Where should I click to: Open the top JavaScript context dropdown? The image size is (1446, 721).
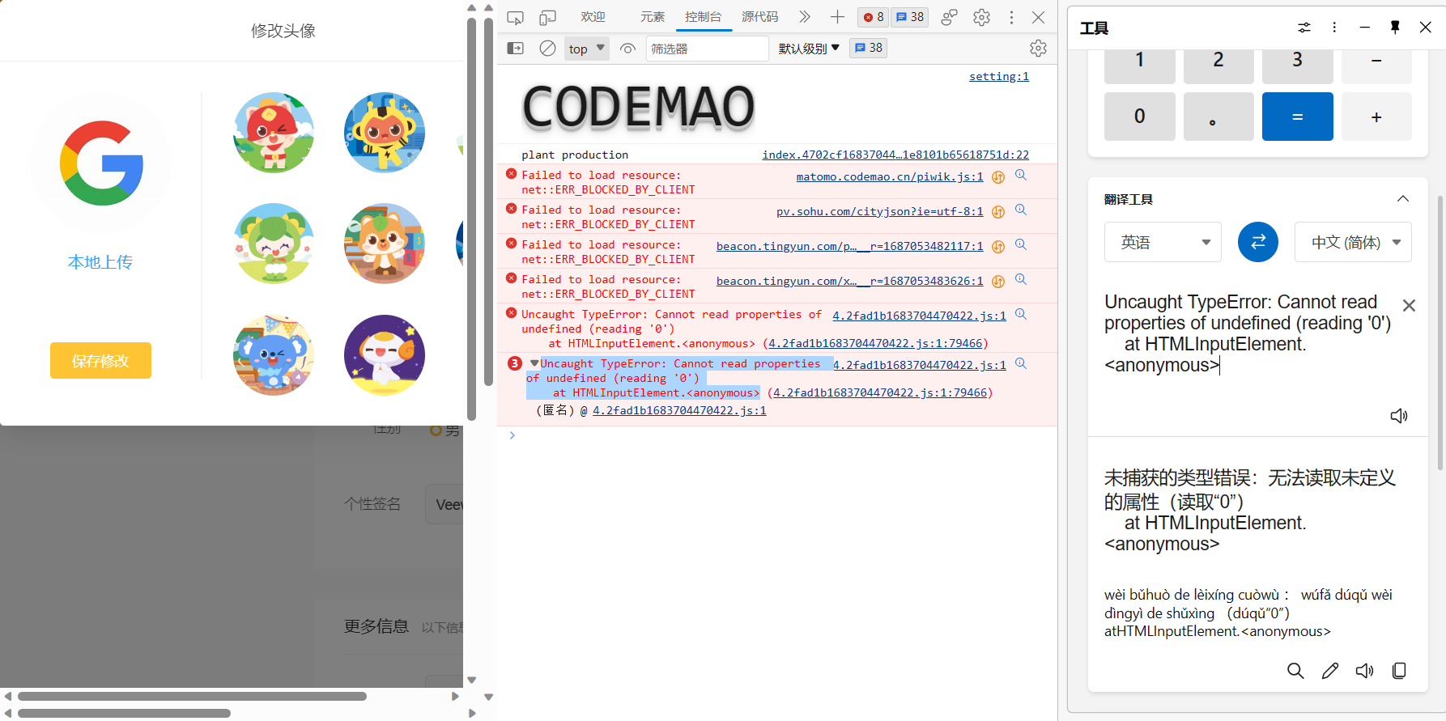pyautogui.click(x=587, y=49)
